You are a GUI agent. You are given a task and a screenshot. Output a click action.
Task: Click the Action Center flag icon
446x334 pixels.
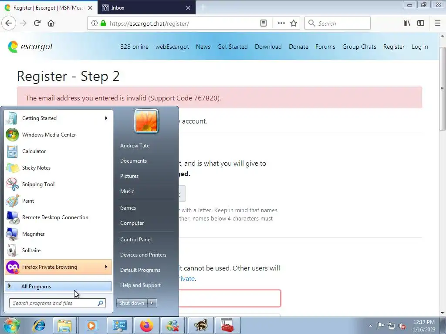[x=381, y=326]
